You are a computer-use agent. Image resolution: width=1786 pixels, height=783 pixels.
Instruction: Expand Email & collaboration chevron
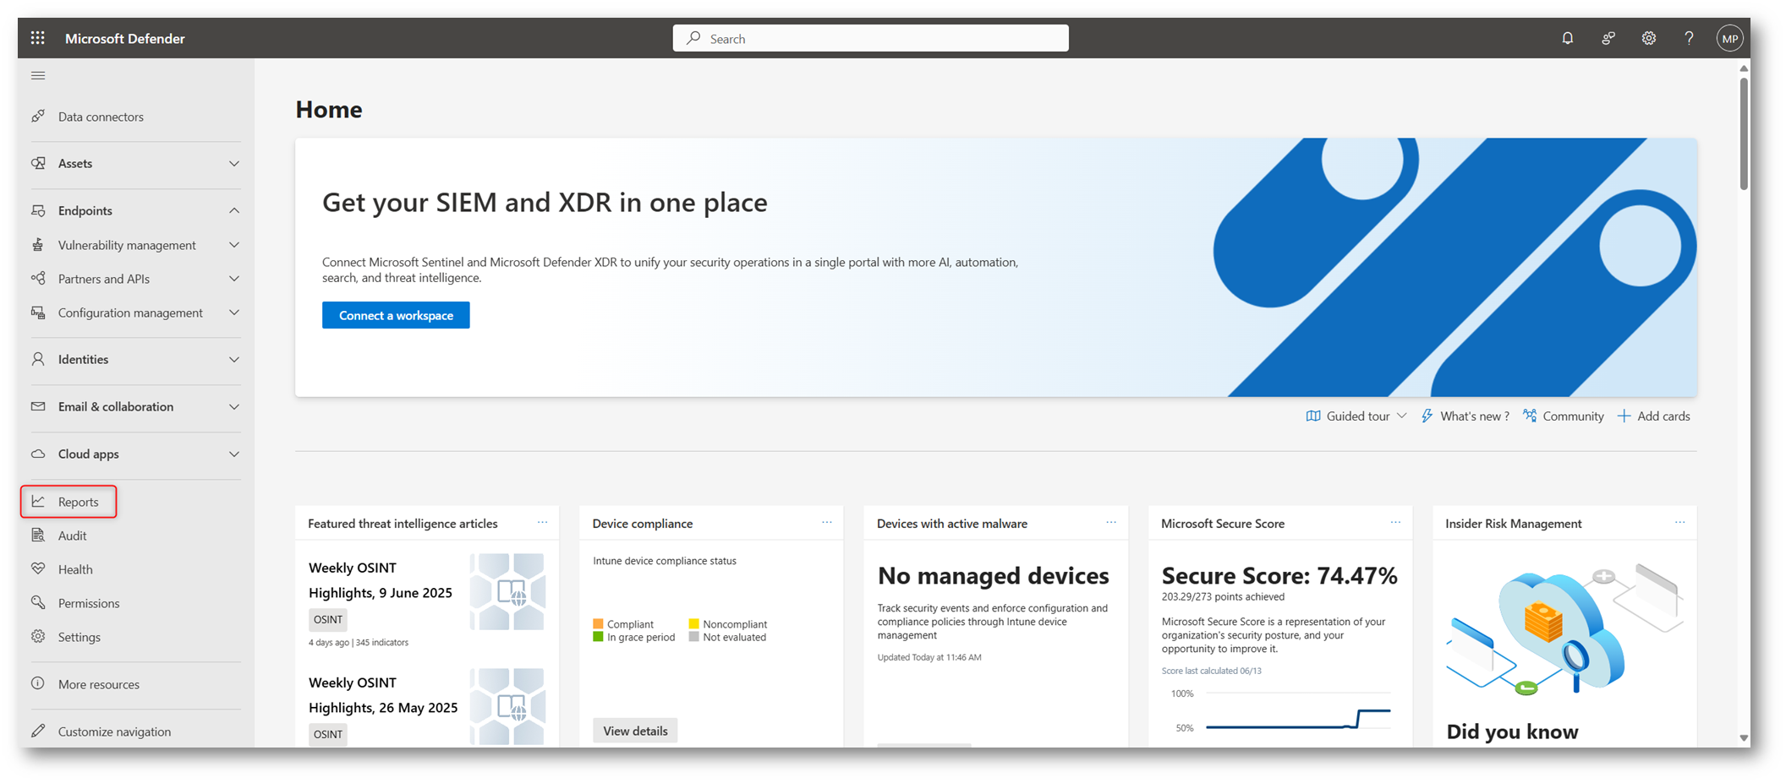234,406
